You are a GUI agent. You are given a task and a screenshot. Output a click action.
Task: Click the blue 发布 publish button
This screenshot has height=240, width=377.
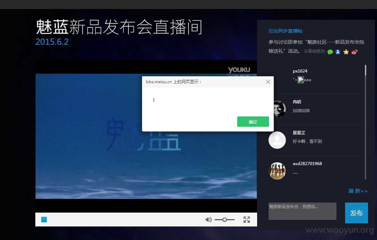[356, 213]
